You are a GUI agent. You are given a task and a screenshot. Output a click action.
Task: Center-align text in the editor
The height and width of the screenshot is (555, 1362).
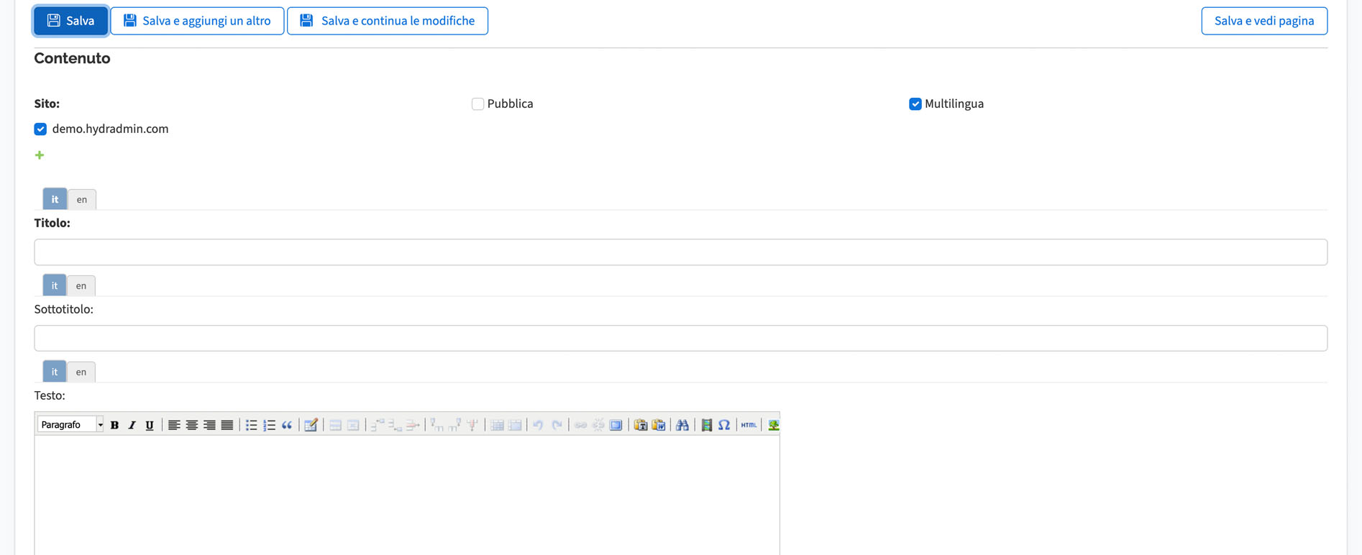point(192,425)
